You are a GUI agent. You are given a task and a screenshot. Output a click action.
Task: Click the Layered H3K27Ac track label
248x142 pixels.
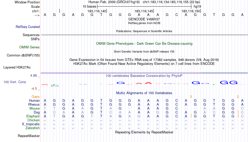coord(17,67)
